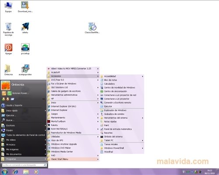Open Reproductor de Windows Media
The height and width of the screenshot is (175, 219).
73,133
